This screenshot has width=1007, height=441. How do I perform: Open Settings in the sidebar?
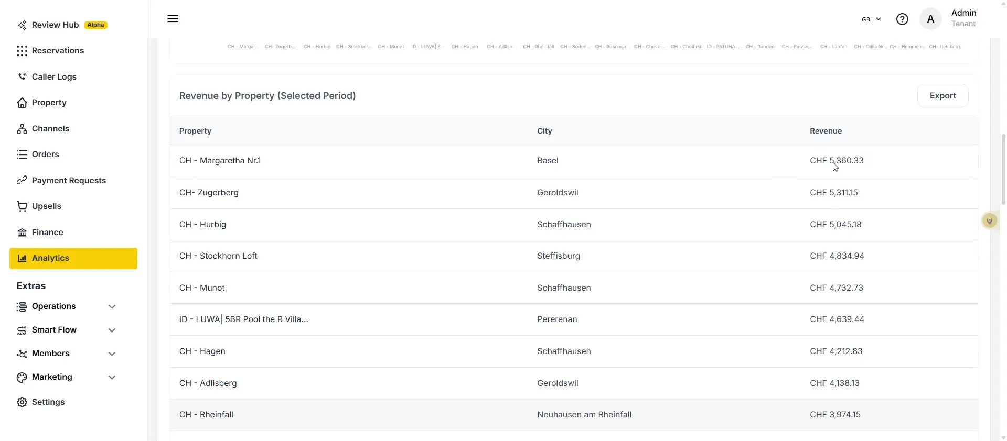(x=48, y=402)
